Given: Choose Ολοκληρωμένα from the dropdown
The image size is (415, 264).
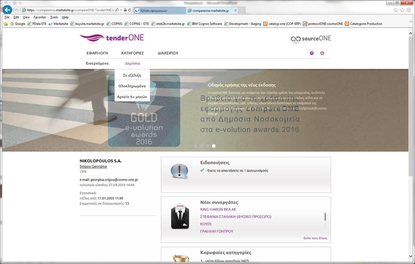Looking at the screenshot, I should click(x=132, y=86).
